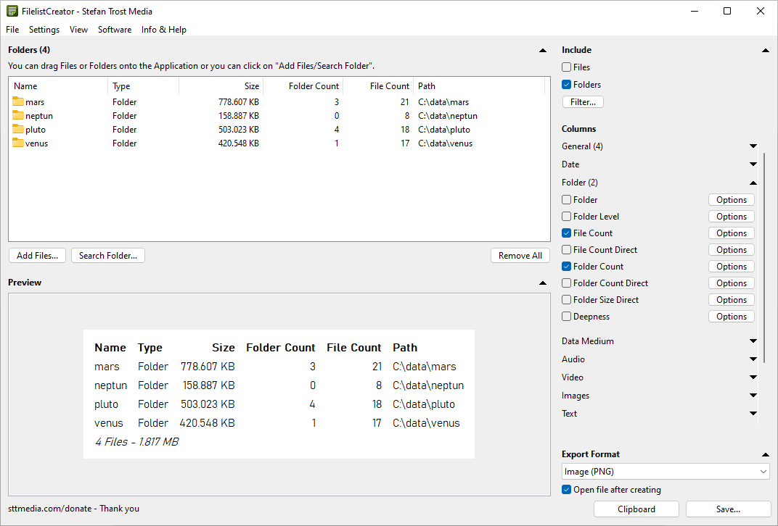This screenshot has width=778, height=526.
Task: Visit the sttmedia.com/donate link
Action: (x=45, y=508)
